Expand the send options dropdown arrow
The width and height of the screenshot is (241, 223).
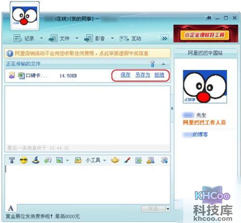[x=168, y=209]
